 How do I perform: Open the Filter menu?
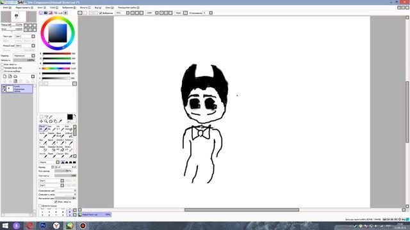click(x=85, y=8)
